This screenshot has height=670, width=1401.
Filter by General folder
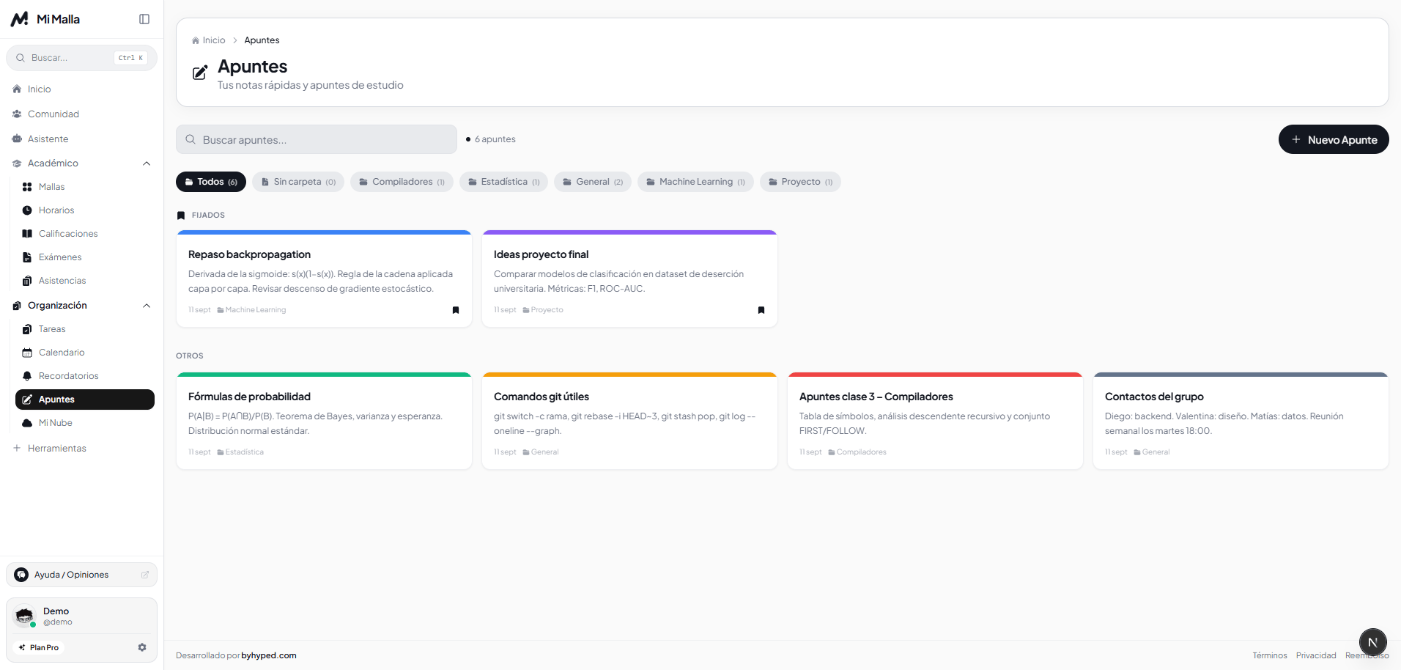(x=593, y=182)
